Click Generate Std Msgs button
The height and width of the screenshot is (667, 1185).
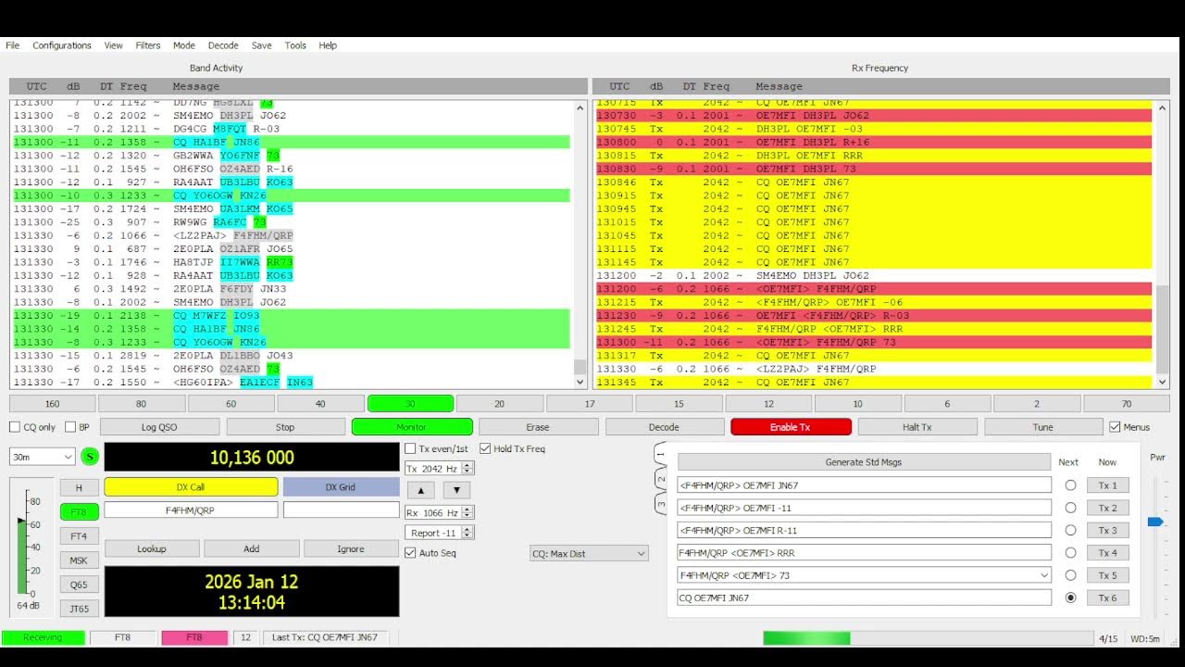(864, 462)
